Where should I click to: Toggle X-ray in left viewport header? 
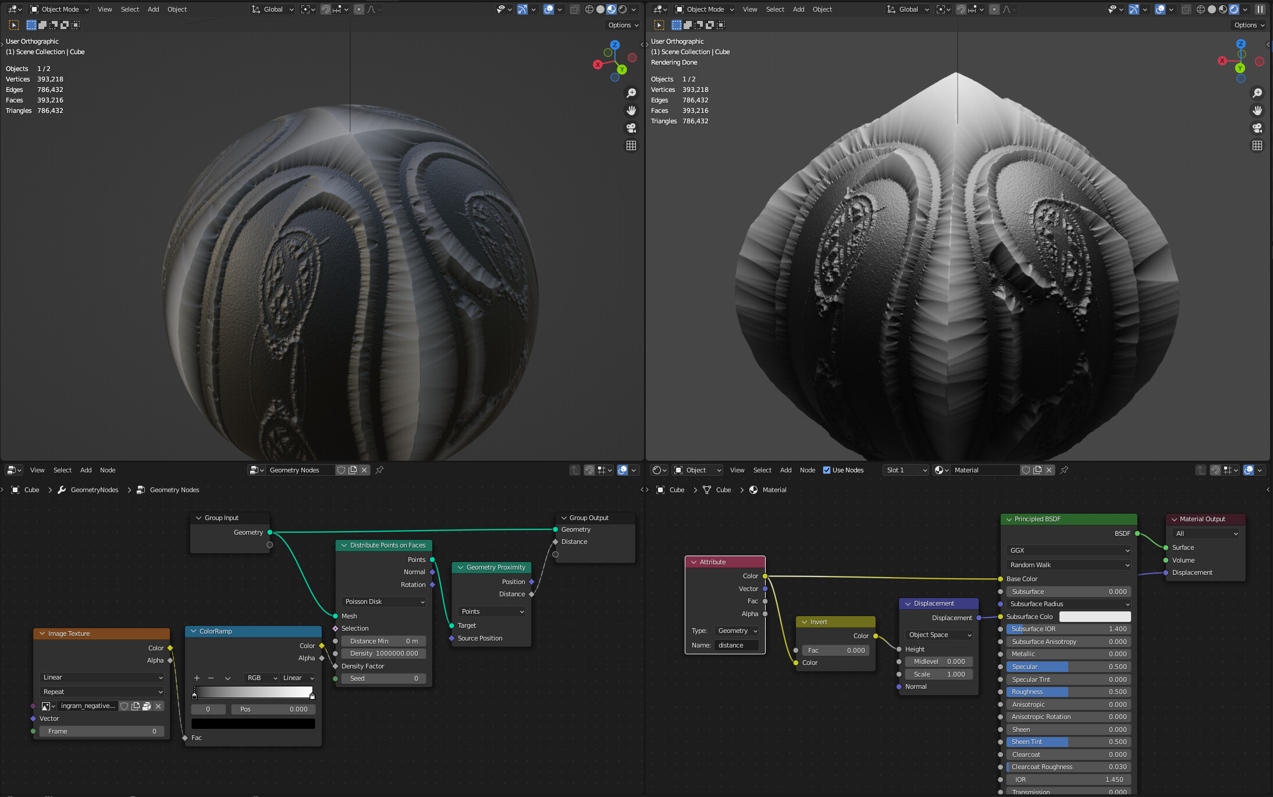pyautogui.click(x=574, y=9)
